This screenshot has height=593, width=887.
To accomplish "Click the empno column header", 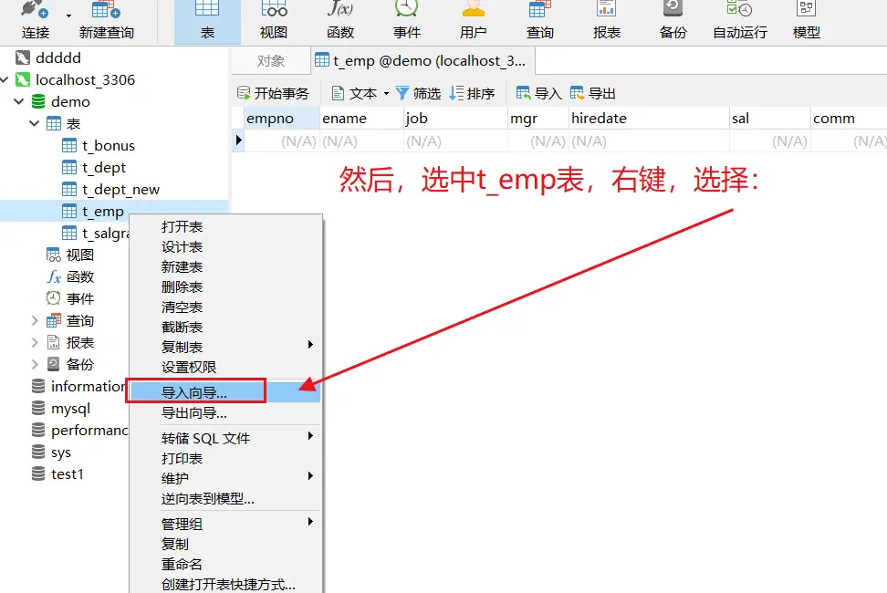I will pyautogui.click(x=282, y=119).
